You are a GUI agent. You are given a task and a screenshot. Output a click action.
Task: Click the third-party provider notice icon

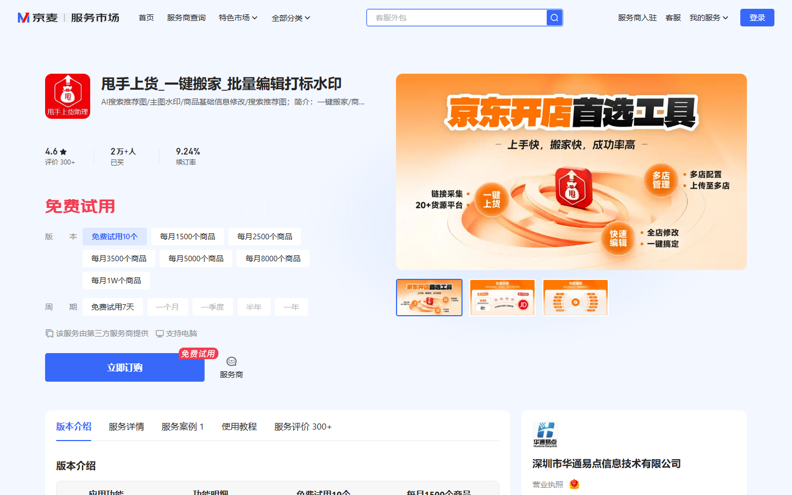[50, 333]
